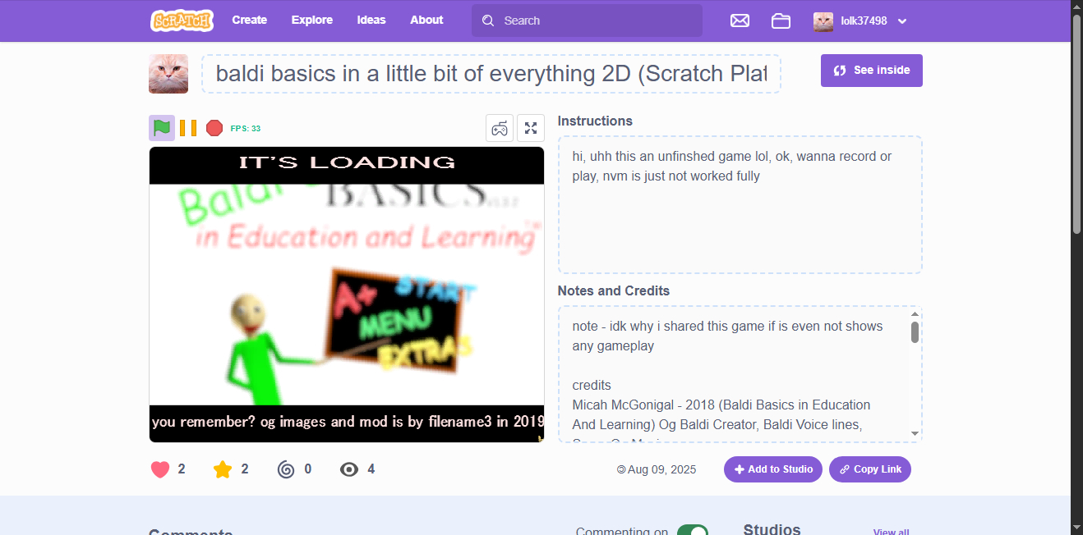1083x535 pixels.
Task: Open Studios View all link
Action: (891, 532)
